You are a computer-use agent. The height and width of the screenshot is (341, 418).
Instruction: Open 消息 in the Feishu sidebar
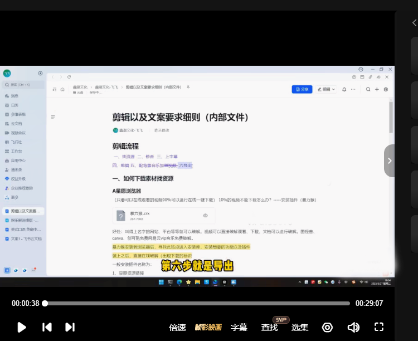pyautogui.click(x=14, y=96)
